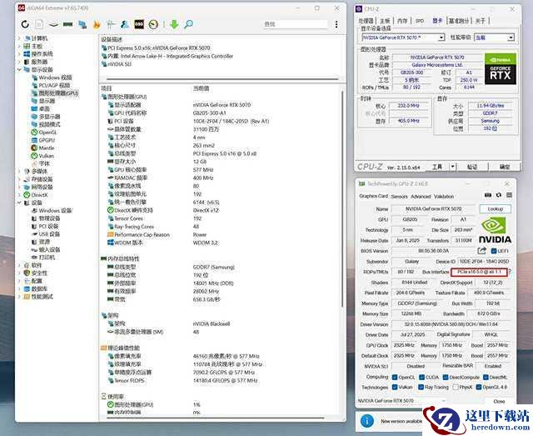
Task: Click the CPU-Z 确定 button
Action: 505,167
